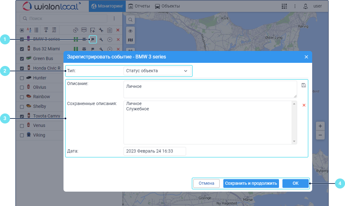Viewport: 345px width, 206px height.
Task: Click the user name label
Action: (x=317, y=6)
